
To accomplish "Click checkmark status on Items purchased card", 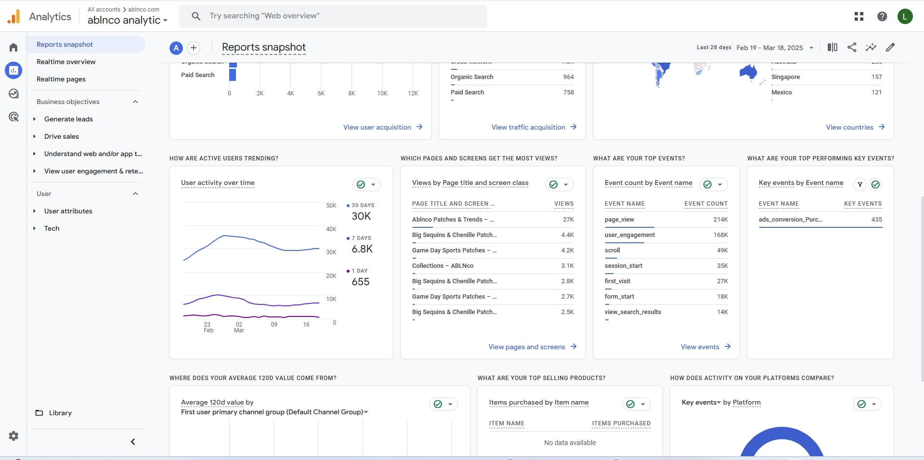I will [630, 404].
